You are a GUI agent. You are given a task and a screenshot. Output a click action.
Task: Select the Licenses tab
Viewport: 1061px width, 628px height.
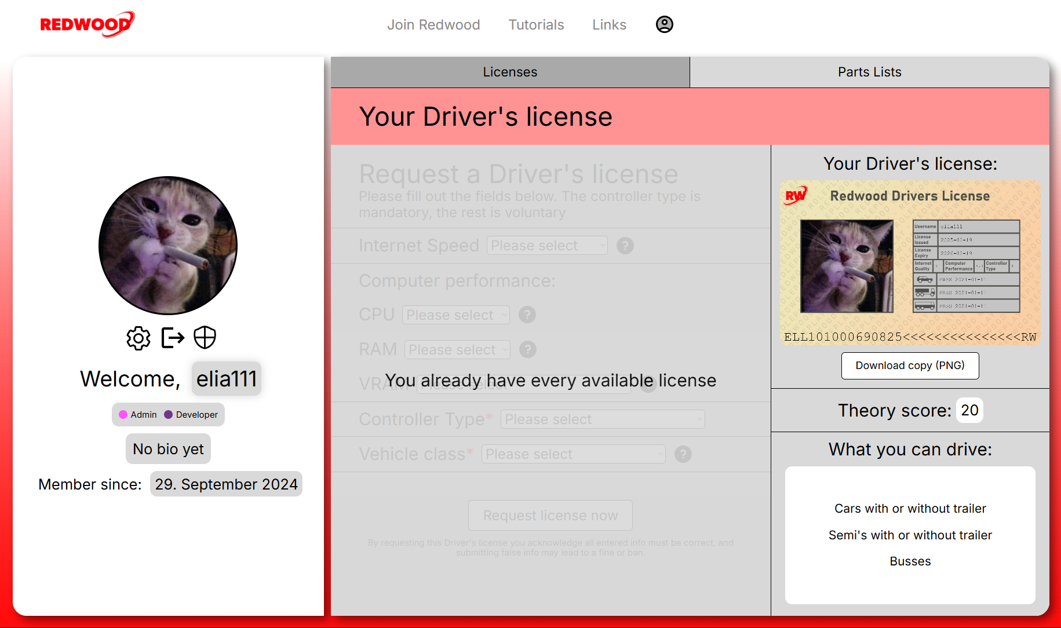click(510, 72)
